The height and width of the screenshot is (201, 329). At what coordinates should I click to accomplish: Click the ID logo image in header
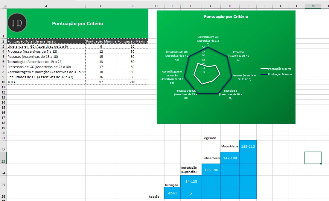pos(17,23)
